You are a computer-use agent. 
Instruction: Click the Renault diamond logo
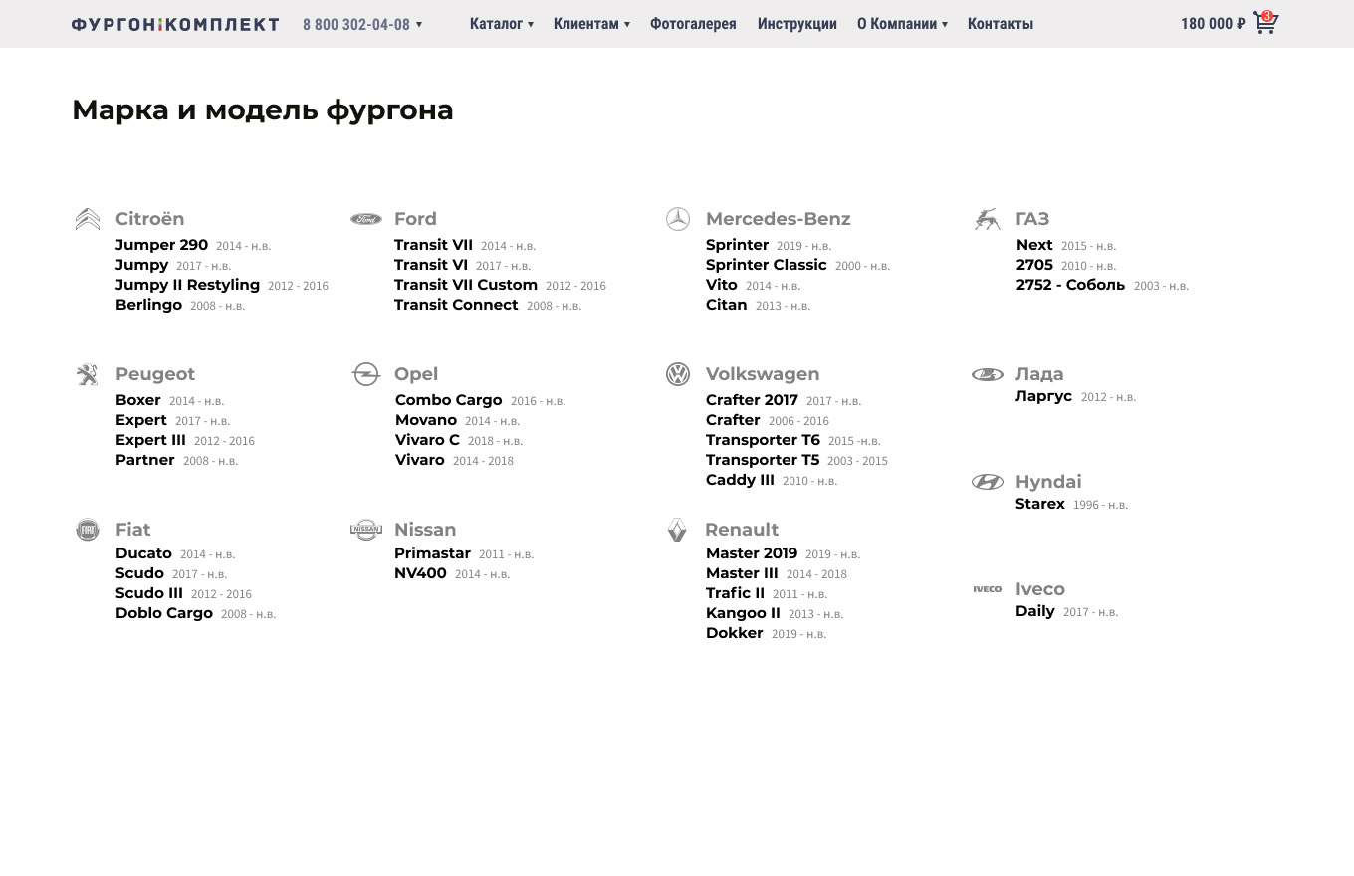[677, 530]
